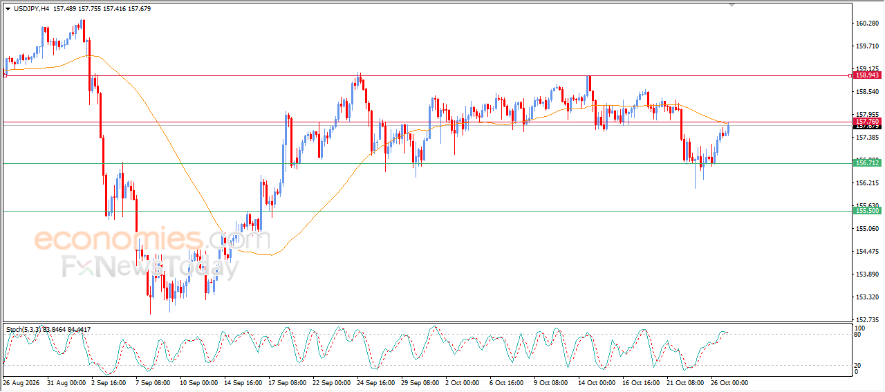Select the red 158.943 price label
The width and height of the screenshot is (885, 392).
(867, 75)
